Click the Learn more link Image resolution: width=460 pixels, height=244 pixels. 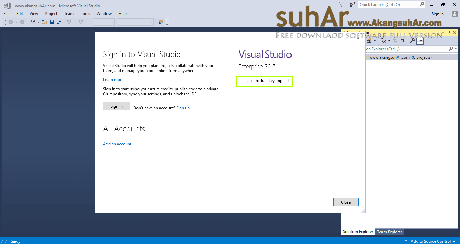(x=113, y=80)
